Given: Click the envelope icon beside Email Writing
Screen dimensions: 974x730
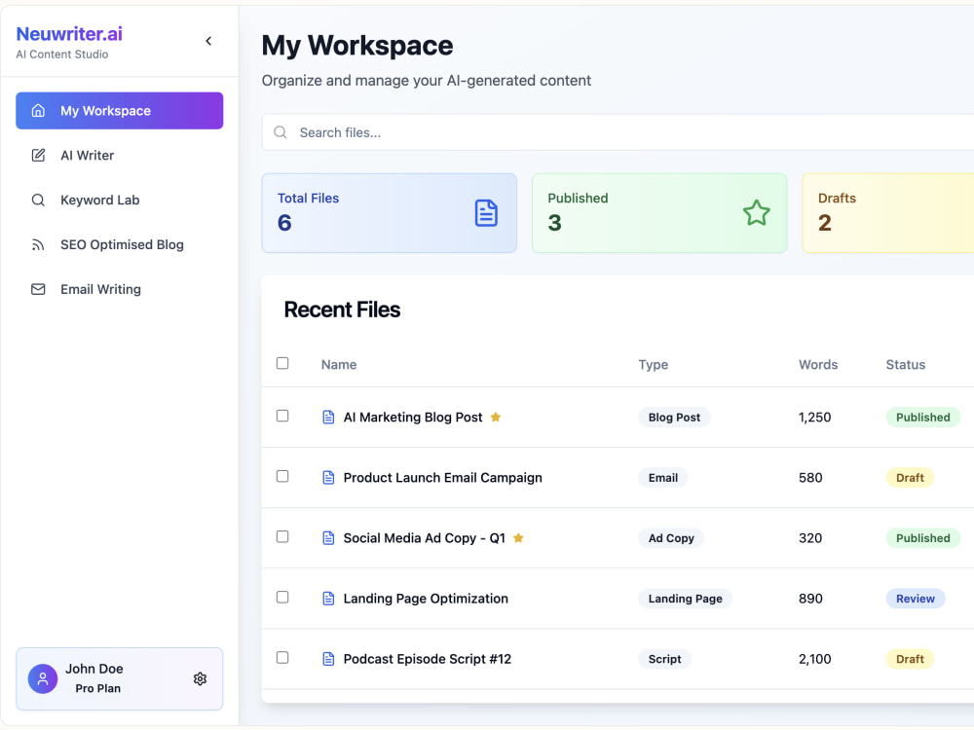Looking at the screenshot, I should 38,289.
